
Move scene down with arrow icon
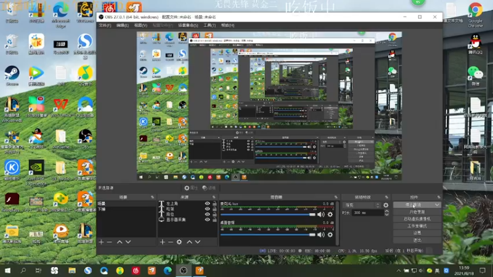click(128, 242)
